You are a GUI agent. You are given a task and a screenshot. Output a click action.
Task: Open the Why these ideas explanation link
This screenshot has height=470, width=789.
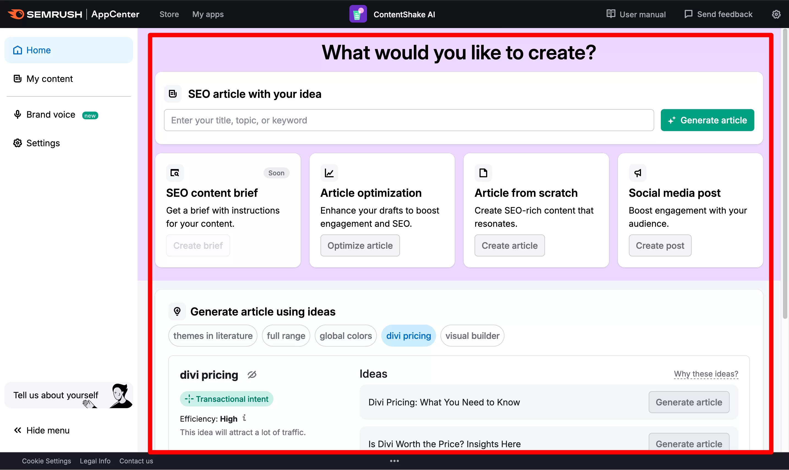point(706,374)
